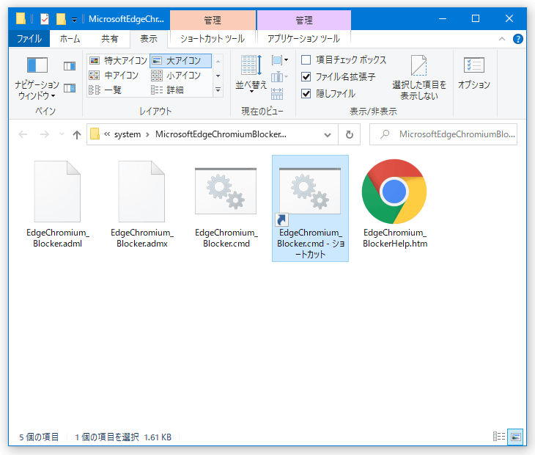Click the search magnifier icon
This screenshot has width=535, height=455.
[x=385, y=134]
